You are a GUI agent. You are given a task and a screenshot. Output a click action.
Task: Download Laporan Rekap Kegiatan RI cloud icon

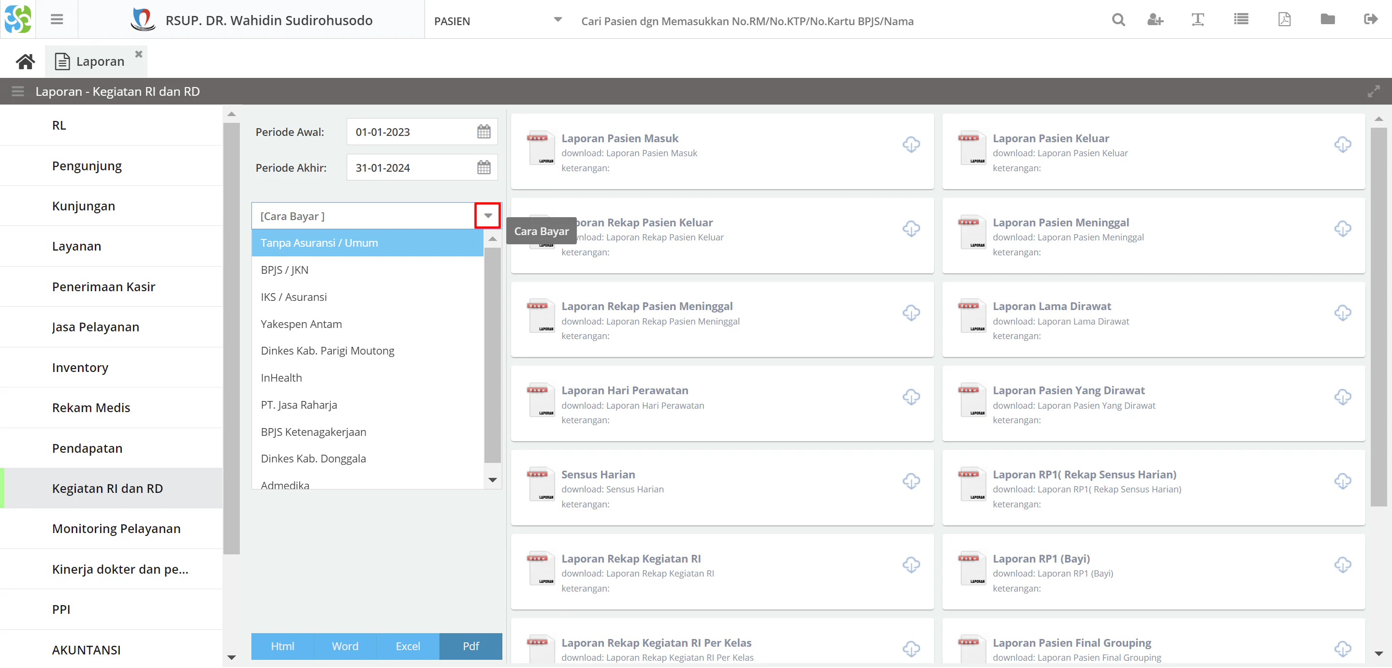[x=911, y=565]
